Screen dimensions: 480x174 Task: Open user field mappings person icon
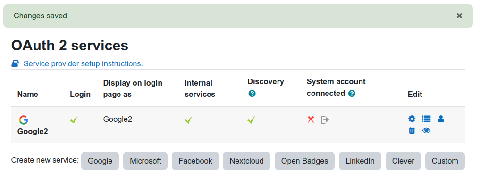click(x=440, y=119)
